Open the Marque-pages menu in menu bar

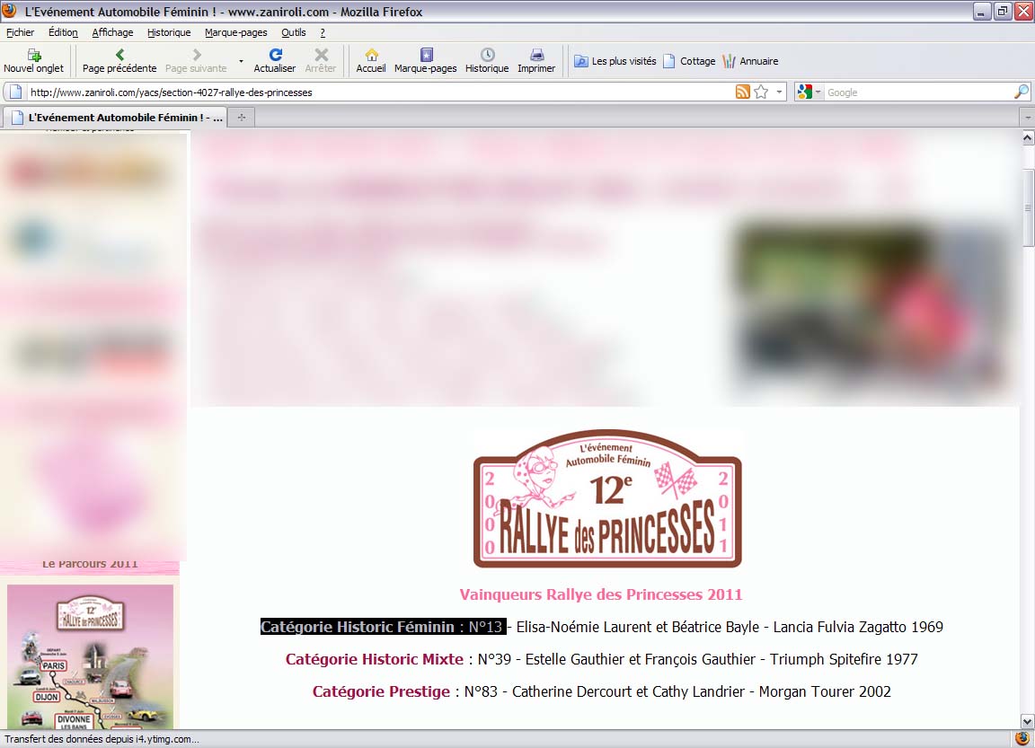click(236, 32)
